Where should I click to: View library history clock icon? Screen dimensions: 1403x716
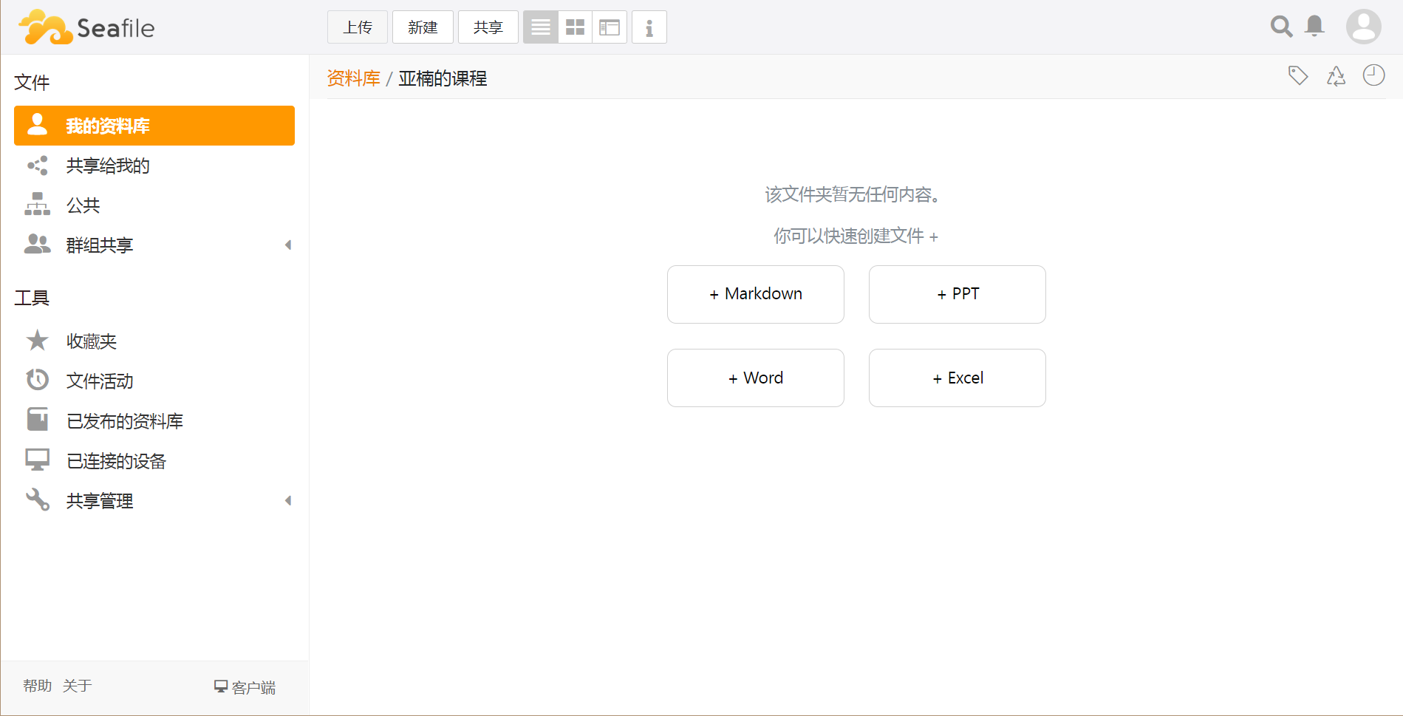[1373, 75]
